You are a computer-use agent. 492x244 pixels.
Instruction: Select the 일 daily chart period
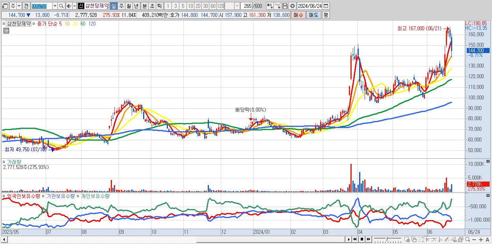114,6
